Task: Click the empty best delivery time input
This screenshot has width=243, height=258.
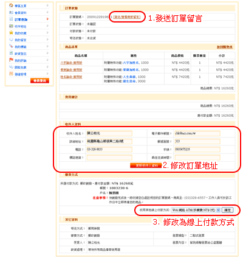Action: (x=197, y=158)
